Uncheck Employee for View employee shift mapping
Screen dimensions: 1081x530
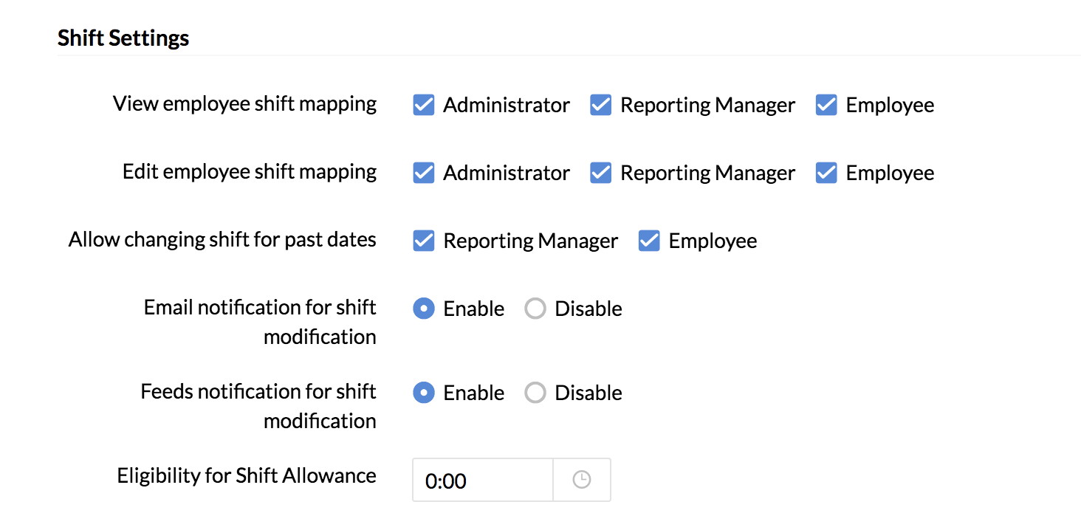coord(826,106)
